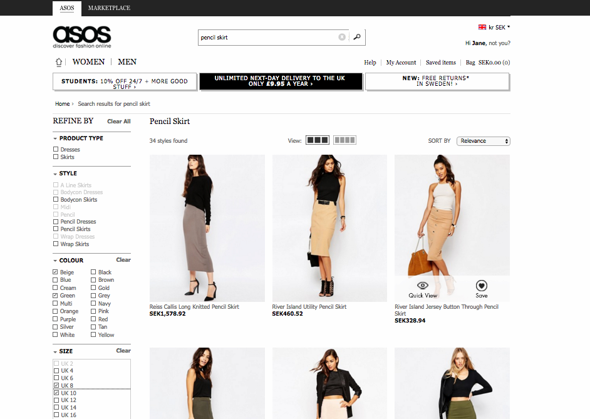Open the shopping Bag
Image resolution: width=590 pixels, height=419 pixels.
(x=488, y=63)
